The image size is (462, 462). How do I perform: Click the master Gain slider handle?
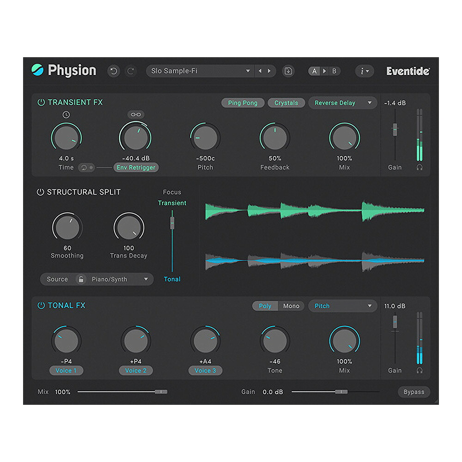click(341, 392)
